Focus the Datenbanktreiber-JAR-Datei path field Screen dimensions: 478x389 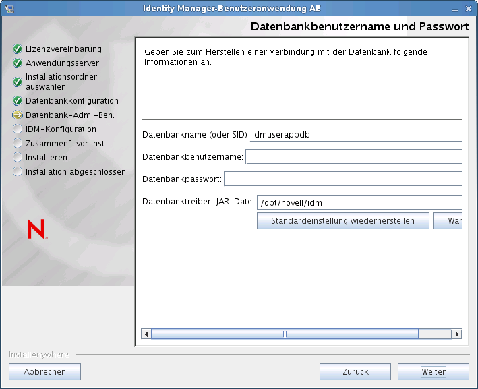pyautogui.click(x=360, y=202)
